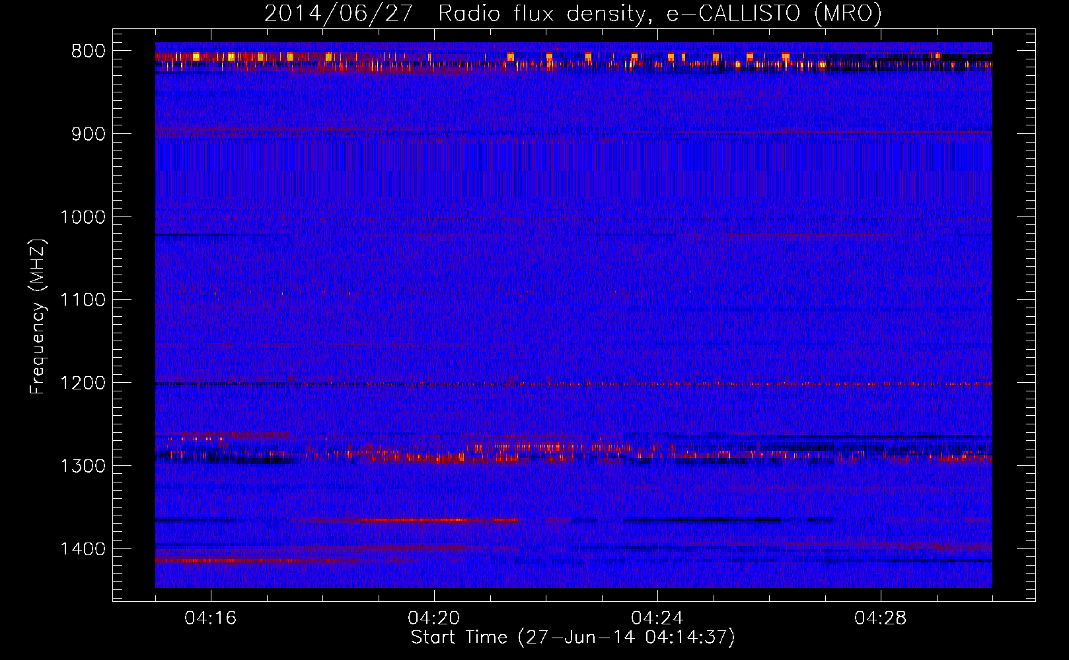Select the 800 frequency axis label
Screen dimensions: 1069x660
coord(89,51)
